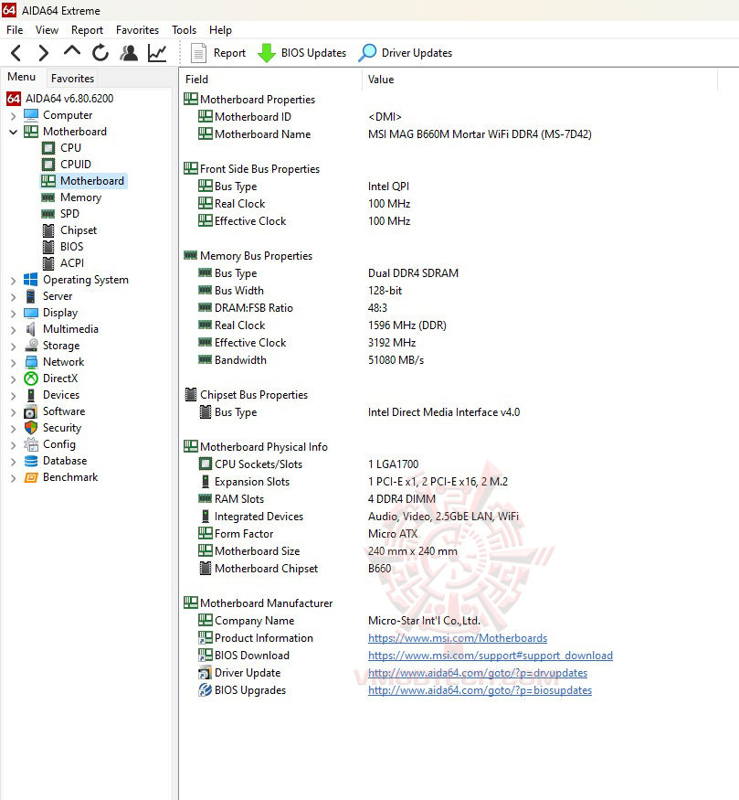739x800 pixels.
Task: Click the Report toolbar button
Action: tap(218, 52)
